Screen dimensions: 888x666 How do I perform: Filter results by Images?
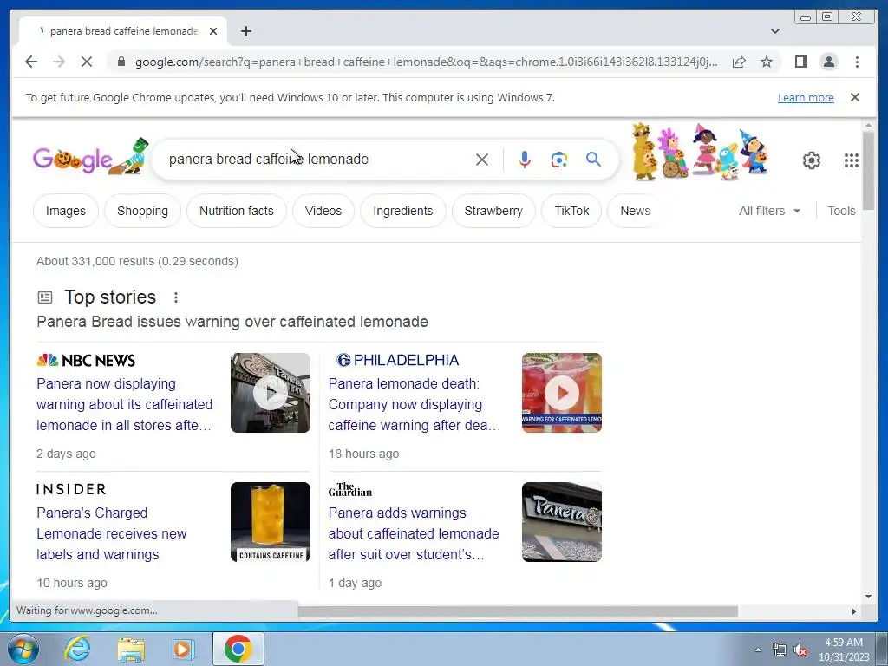66,211
